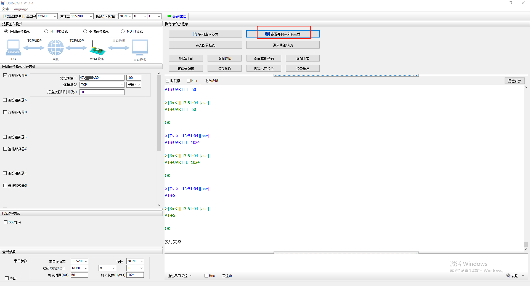Click the 设置并保存所有参数 floppy disk icon
530x286 pixels.
coord(267,34)
